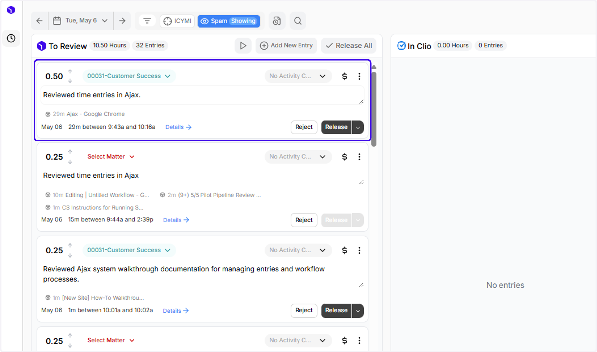Open the clock history sidebar icon
Screen dimensions: 597x352
(11, 38)
